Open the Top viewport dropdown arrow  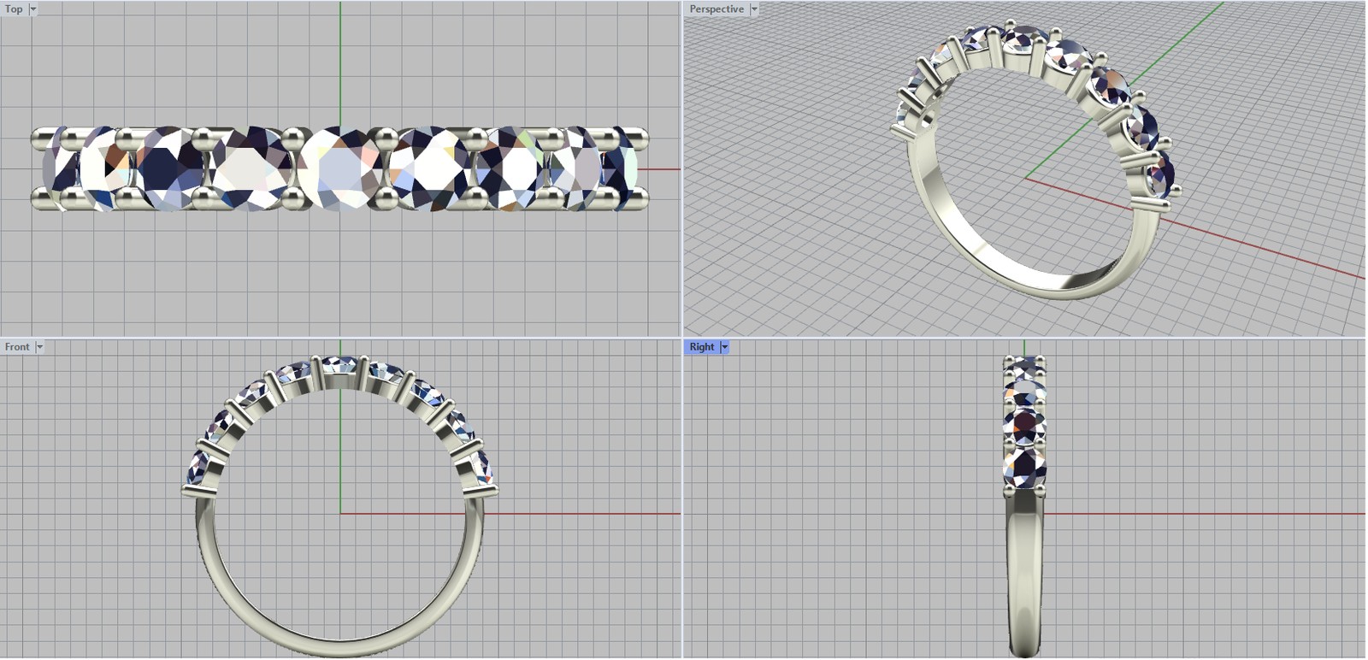coord(33,9)
